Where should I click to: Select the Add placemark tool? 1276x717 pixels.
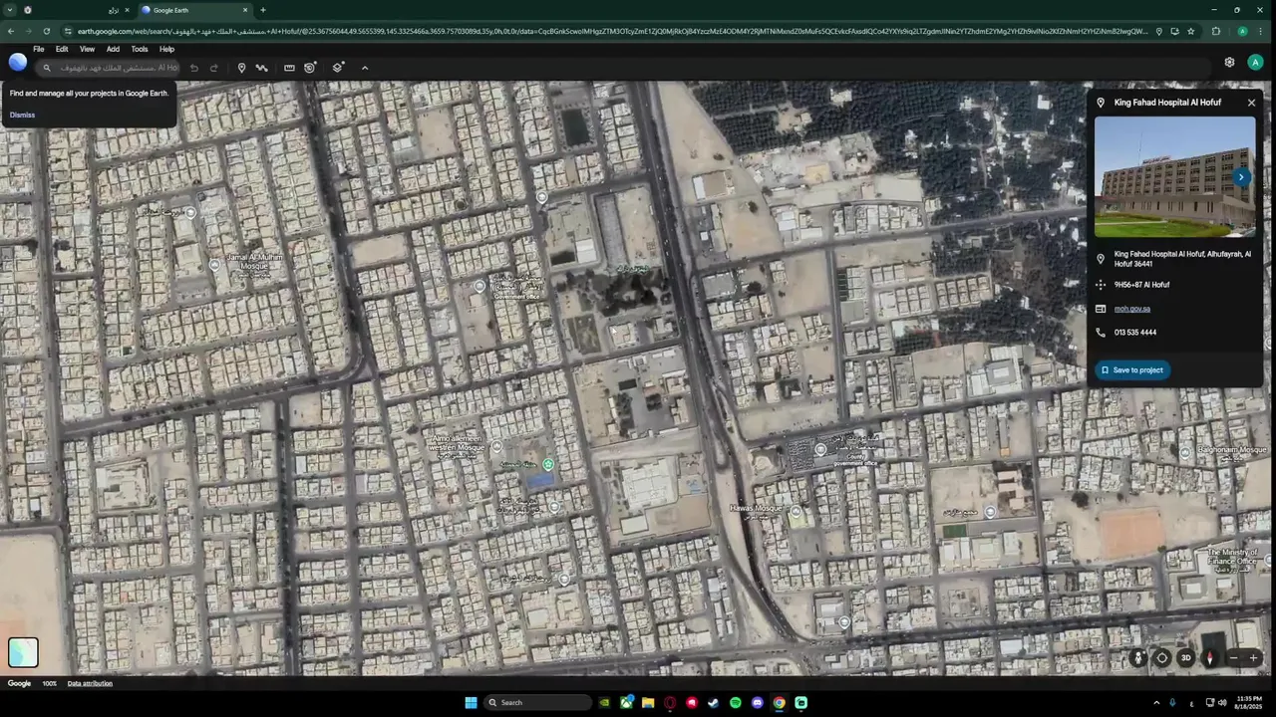coord(241,68)
